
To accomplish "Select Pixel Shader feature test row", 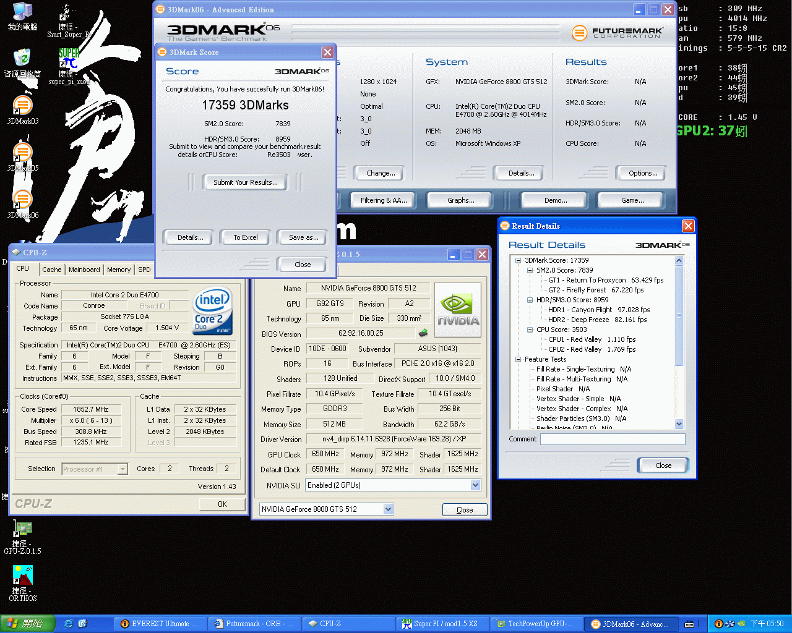I will point(563,389).
